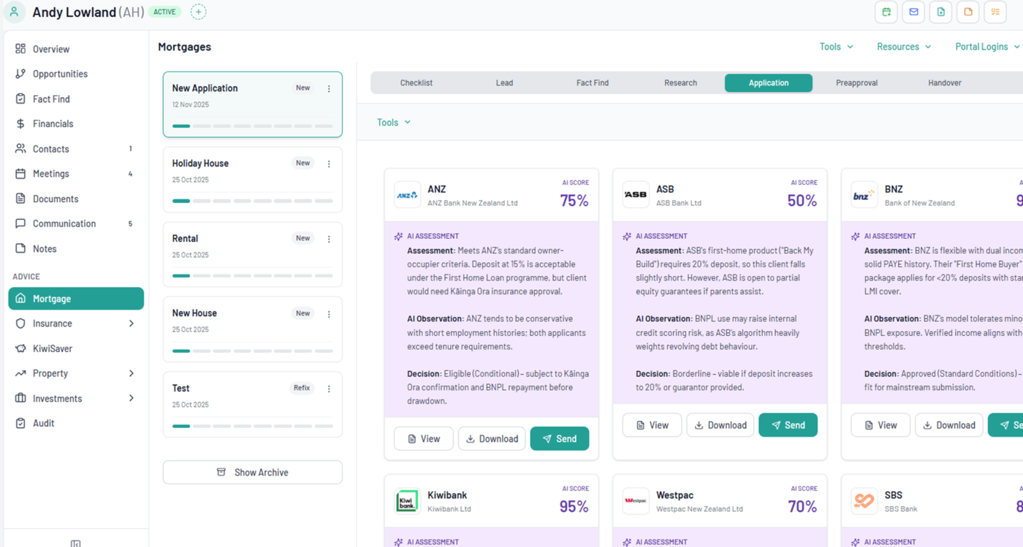
Task: Click the Show Archive button
Action: 252,472
